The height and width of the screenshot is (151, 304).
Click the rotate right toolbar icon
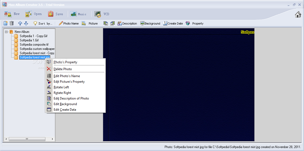[x=112, y=23]
